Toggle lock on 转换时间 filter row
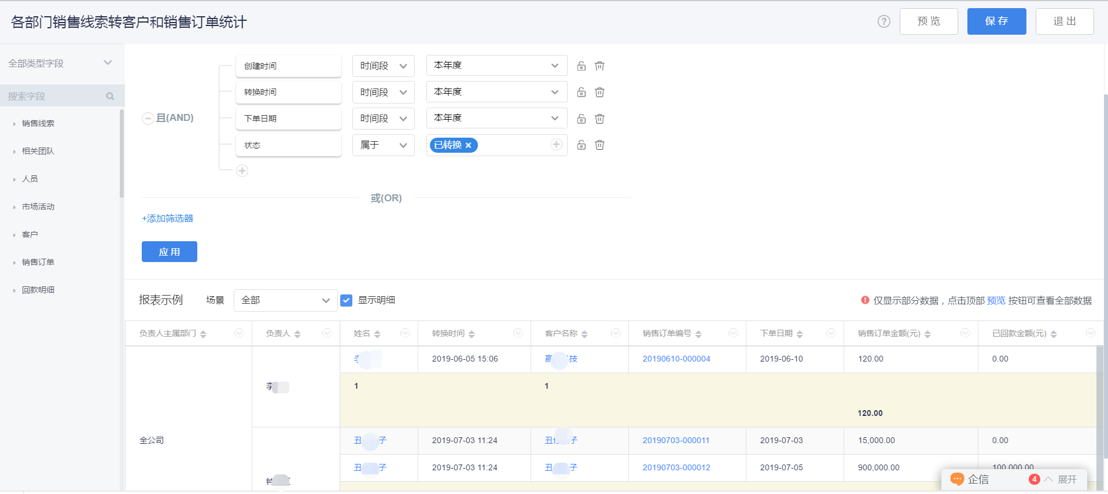Image resolution: width=1108 pixels, height=494 pixels. [581, 92]
